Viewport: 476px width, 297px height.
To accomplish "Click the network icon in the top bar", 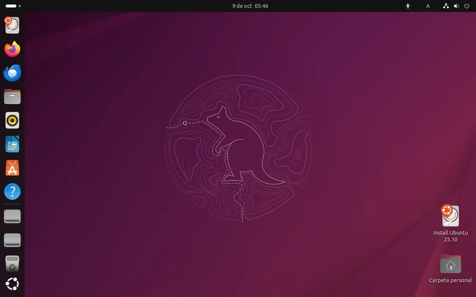I will (446, 6).
